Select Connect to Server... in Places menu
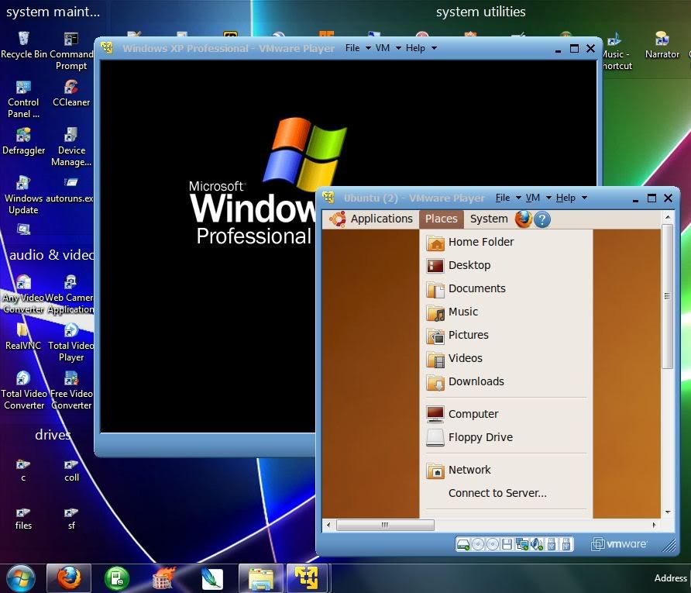 497,493
